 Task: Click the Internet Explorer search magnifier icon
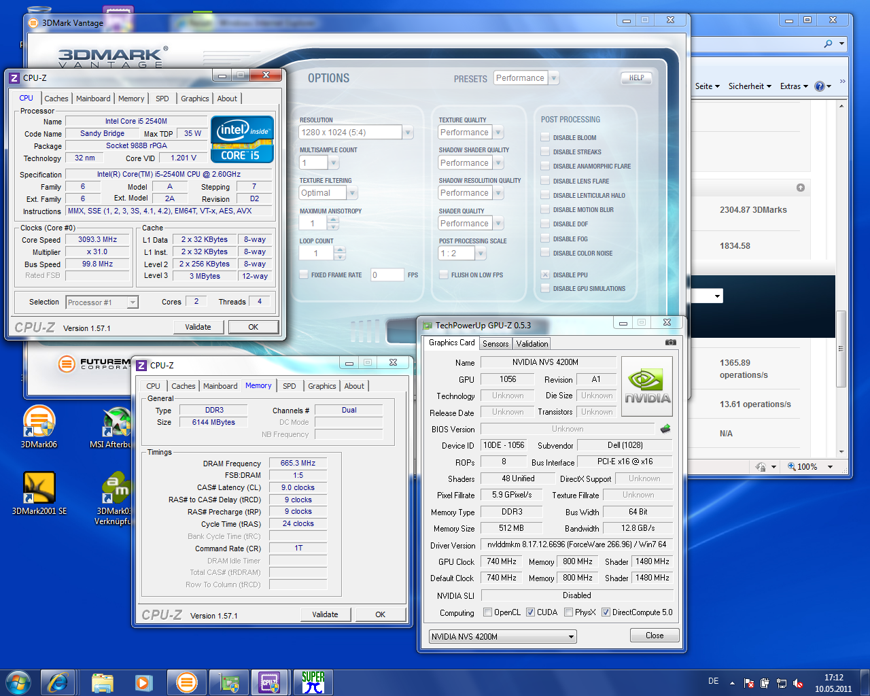click(x=828, y=43)
